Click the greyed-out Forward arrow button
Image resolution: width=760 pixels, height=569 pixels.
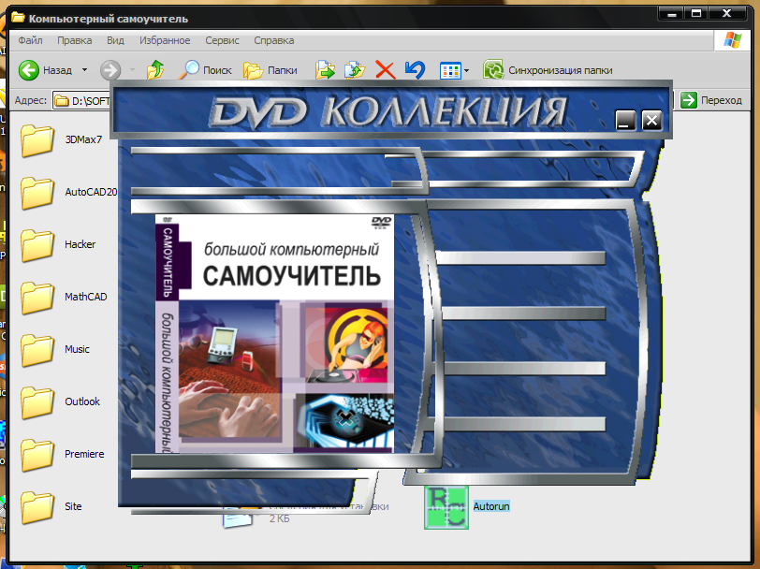(110, 70)
